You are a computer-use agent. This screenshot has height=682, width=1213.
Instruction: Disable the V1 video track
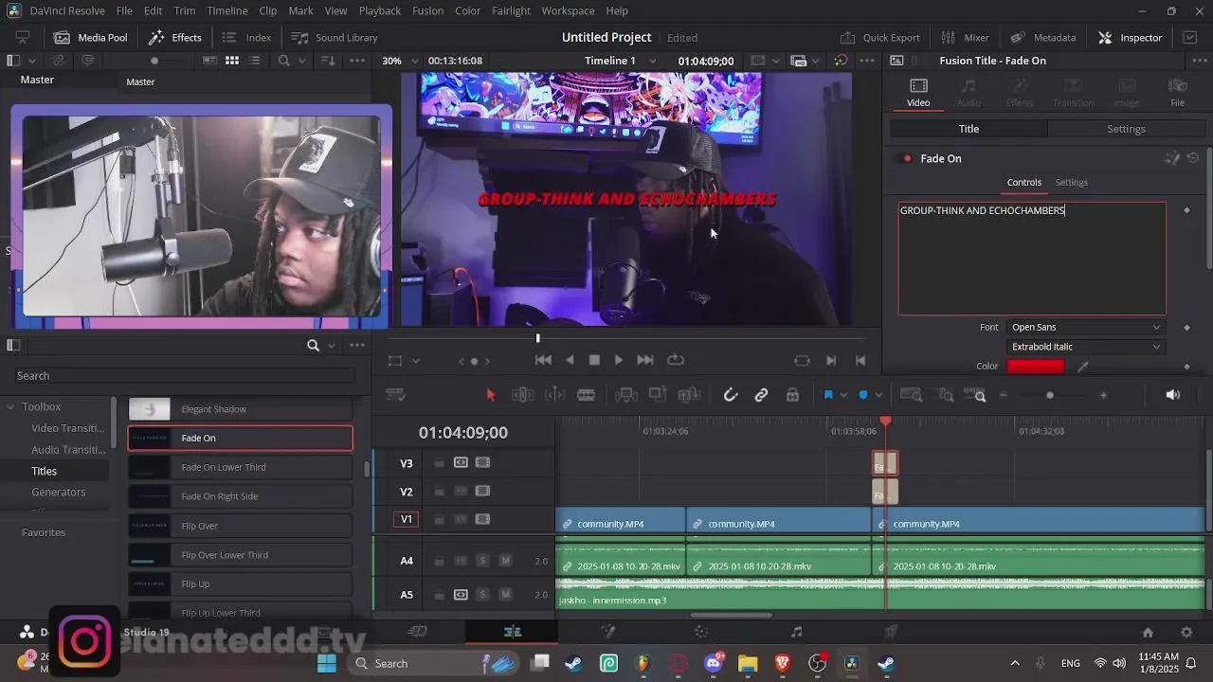coord(482,519)
